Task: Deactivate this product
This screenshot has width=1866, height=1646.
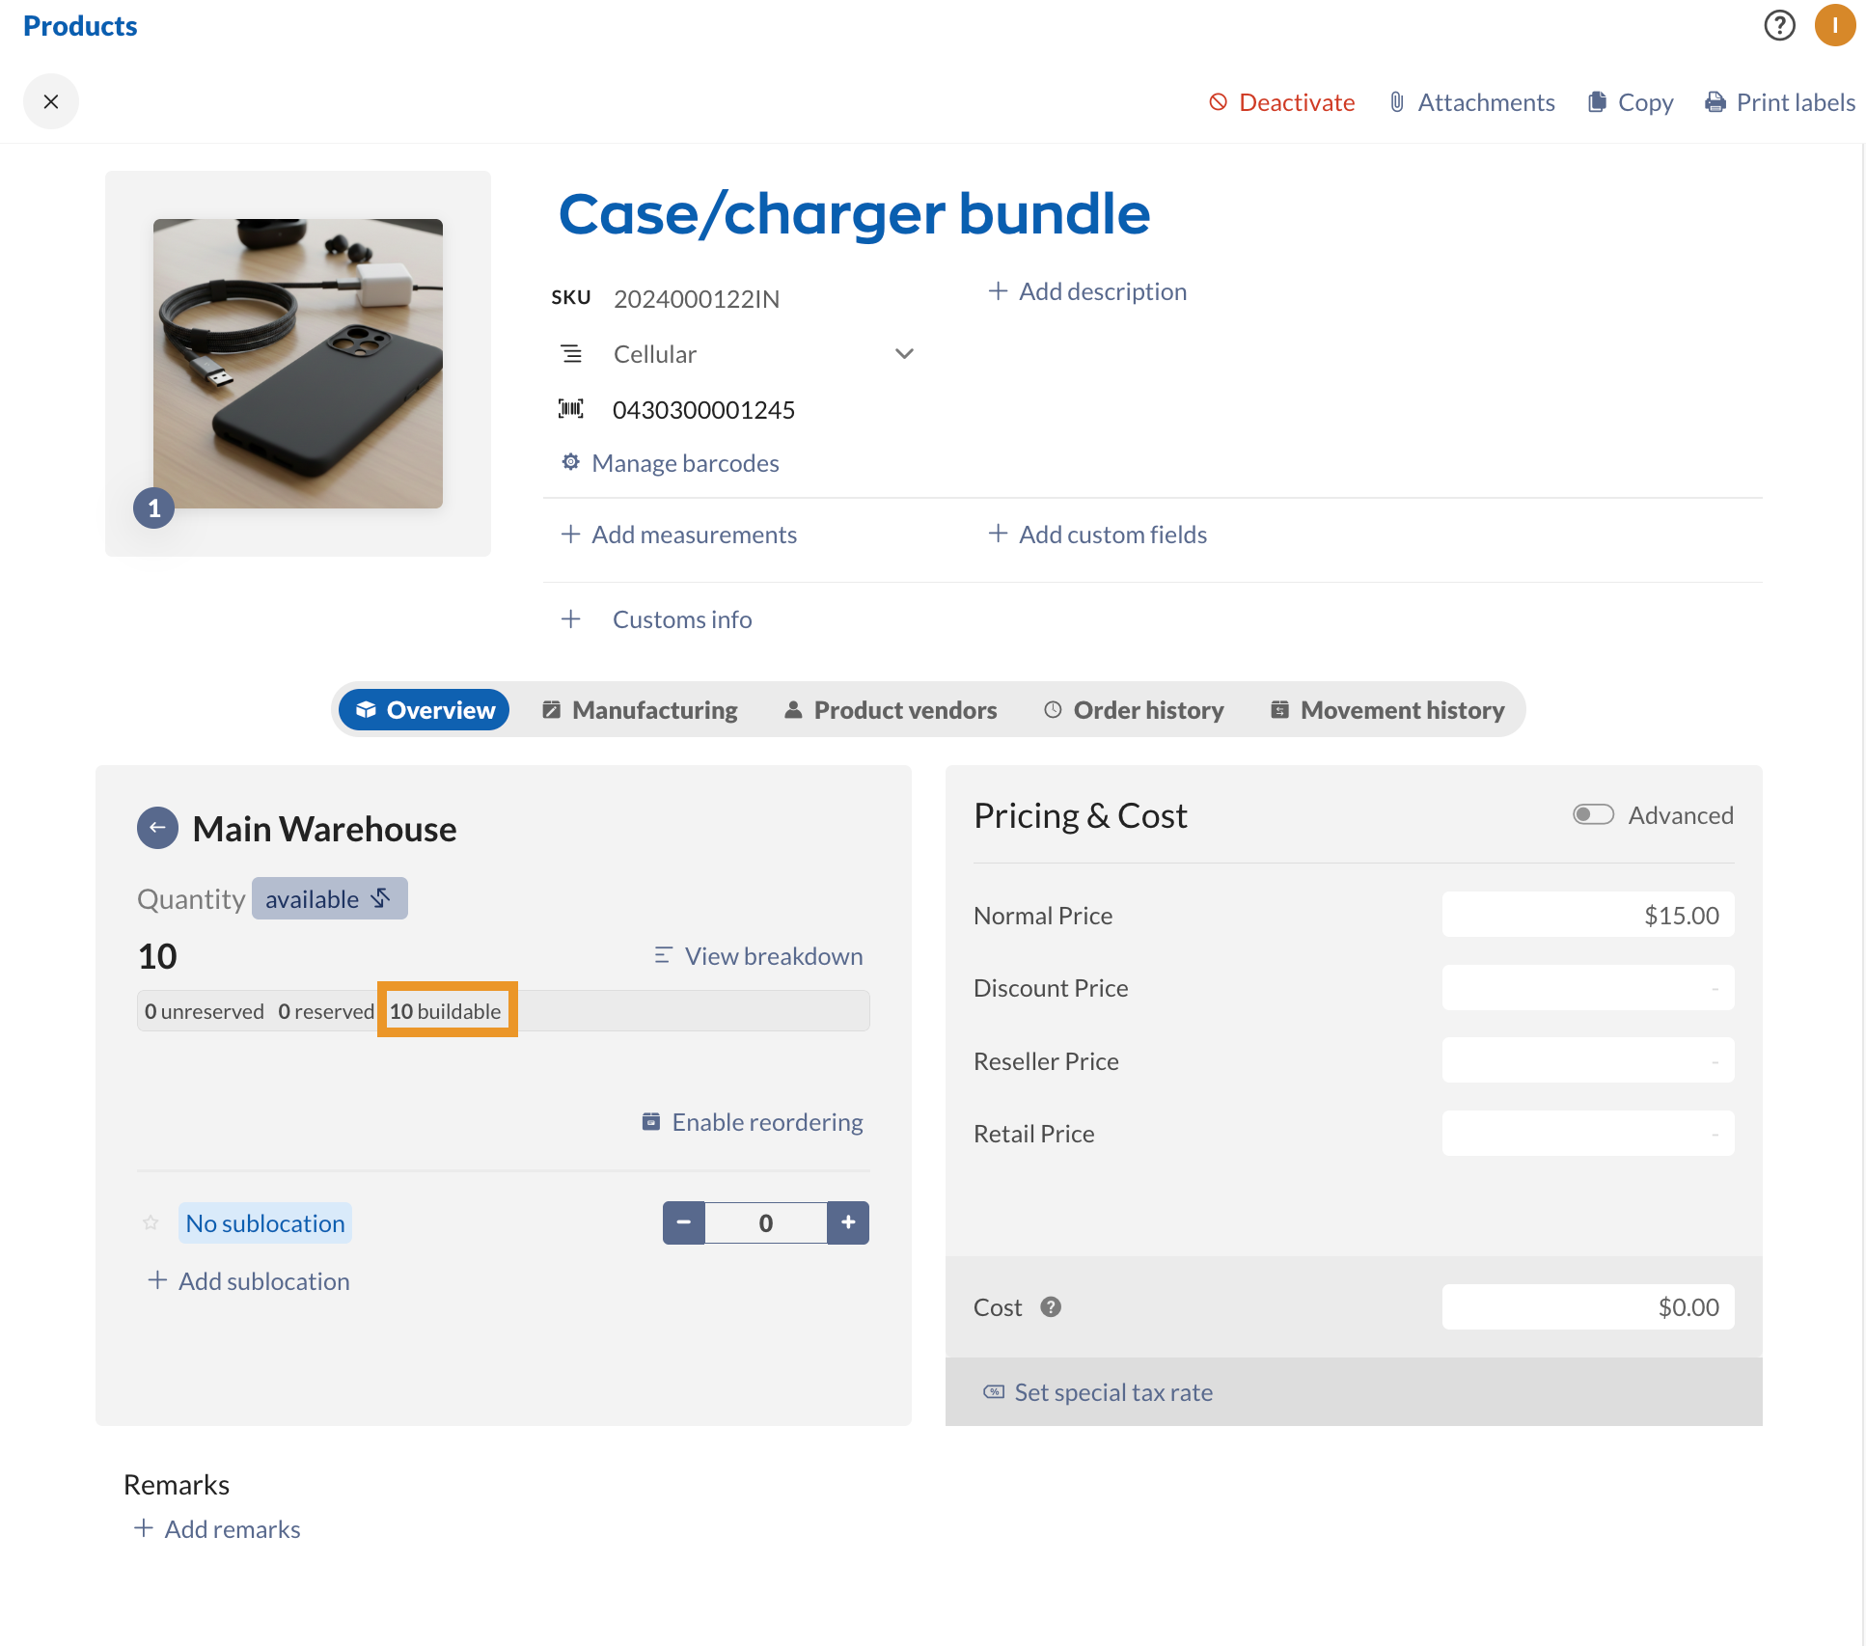Action: (x=1281, y=102)
